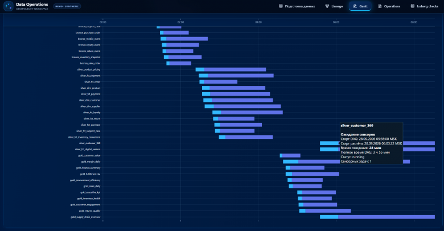The width and height of the screenshot is (444, 231).
Task: Click the purple run bar of silver_fct_order
Action: (x=221, y=82)
